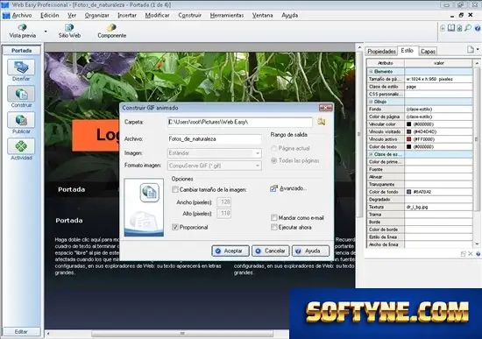The image size is (482, 339).
Task: Collapse the Dibujo section in style panel
Action: click(371, 102)
